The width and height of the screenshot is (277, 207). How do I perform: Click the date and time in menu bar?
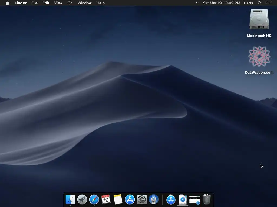222,3
